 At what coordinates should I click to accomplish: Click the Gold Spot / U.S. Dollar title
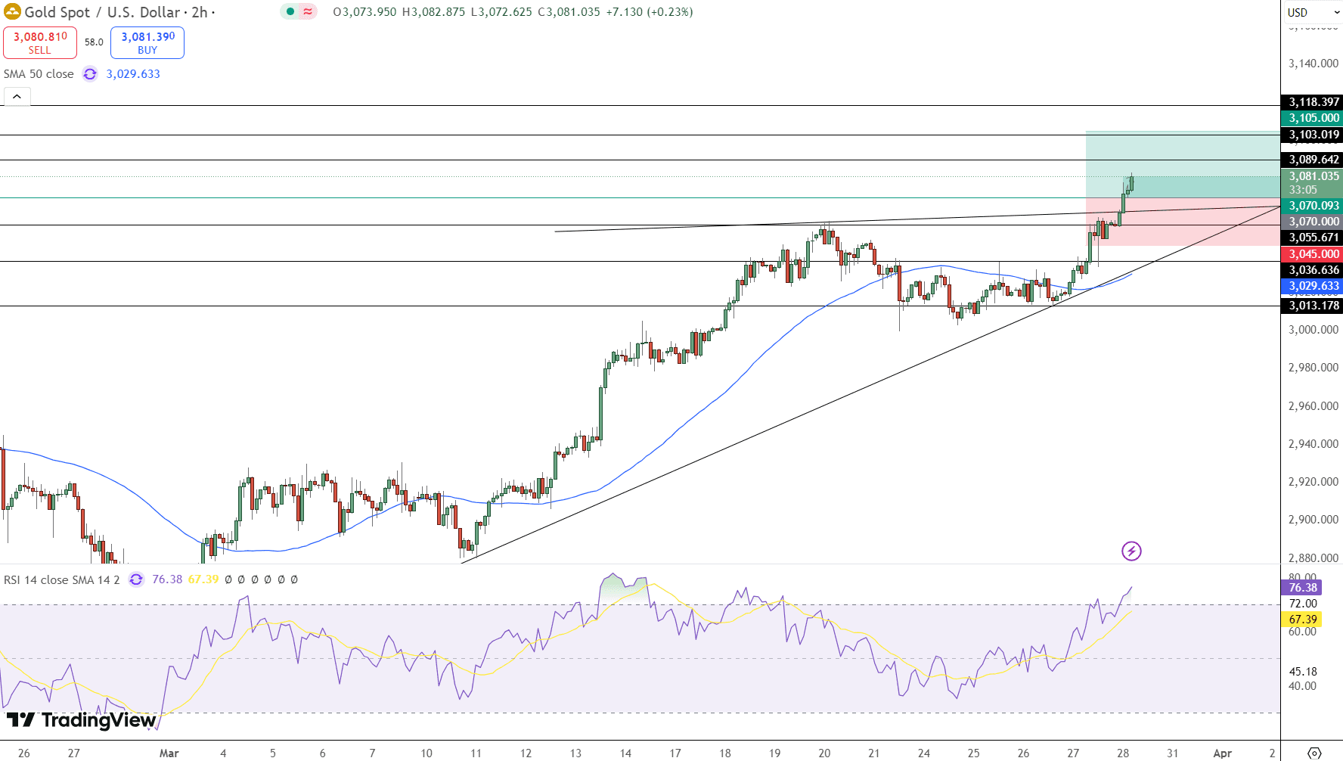click(x=102, y=12)
